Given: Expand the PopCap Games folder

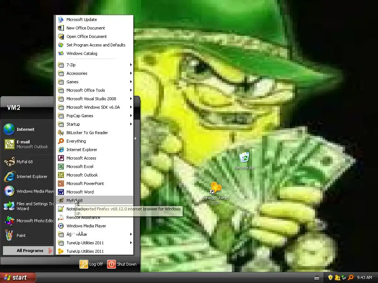Looking at the screenshot, I should (x=94, y=115).
